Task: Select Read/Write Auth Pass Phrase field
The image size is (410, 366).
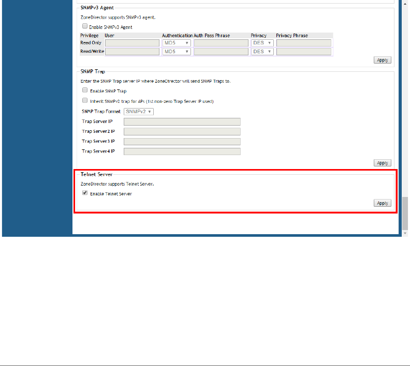Action: (221, 52)
